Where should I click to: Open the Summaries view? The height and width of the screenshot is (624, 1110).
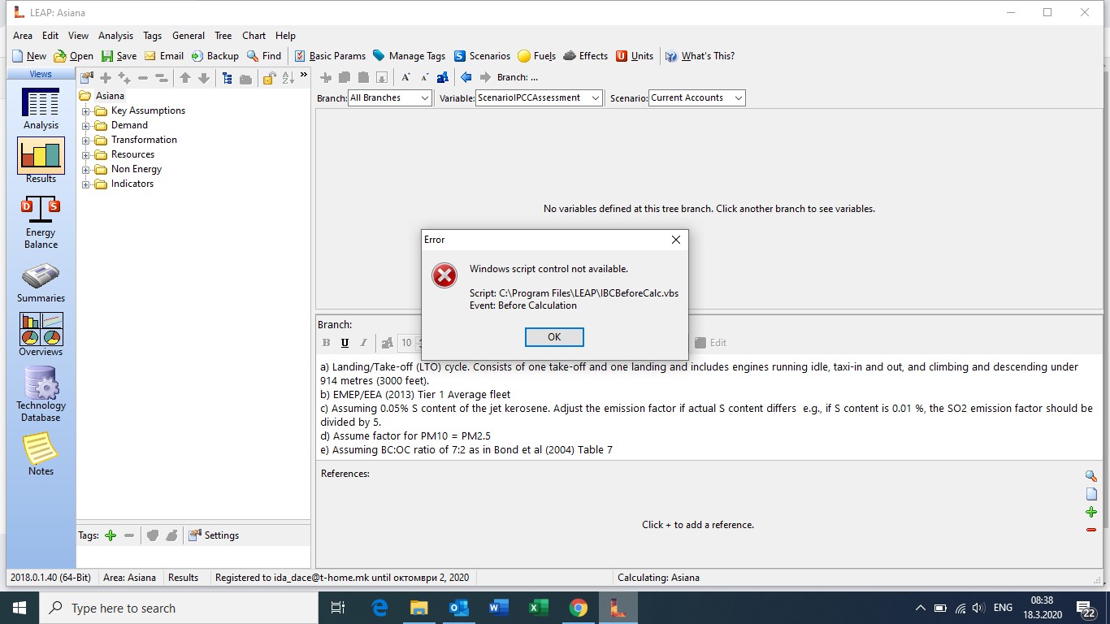coord(41,282)
